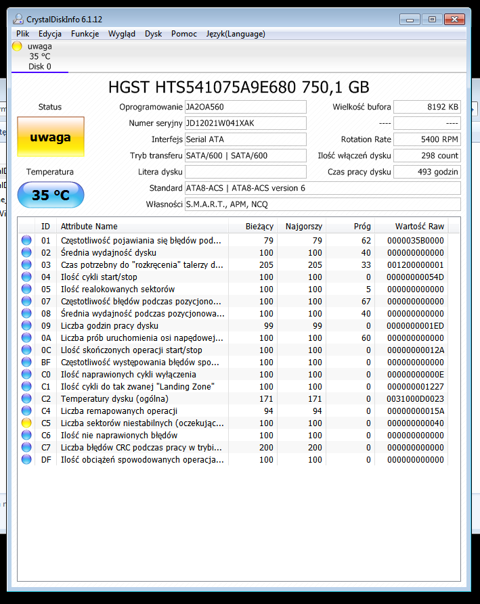Click the Standard ATA8-ACS field
480x604 pixels.
pyautogui.click(x=323, y=188)
